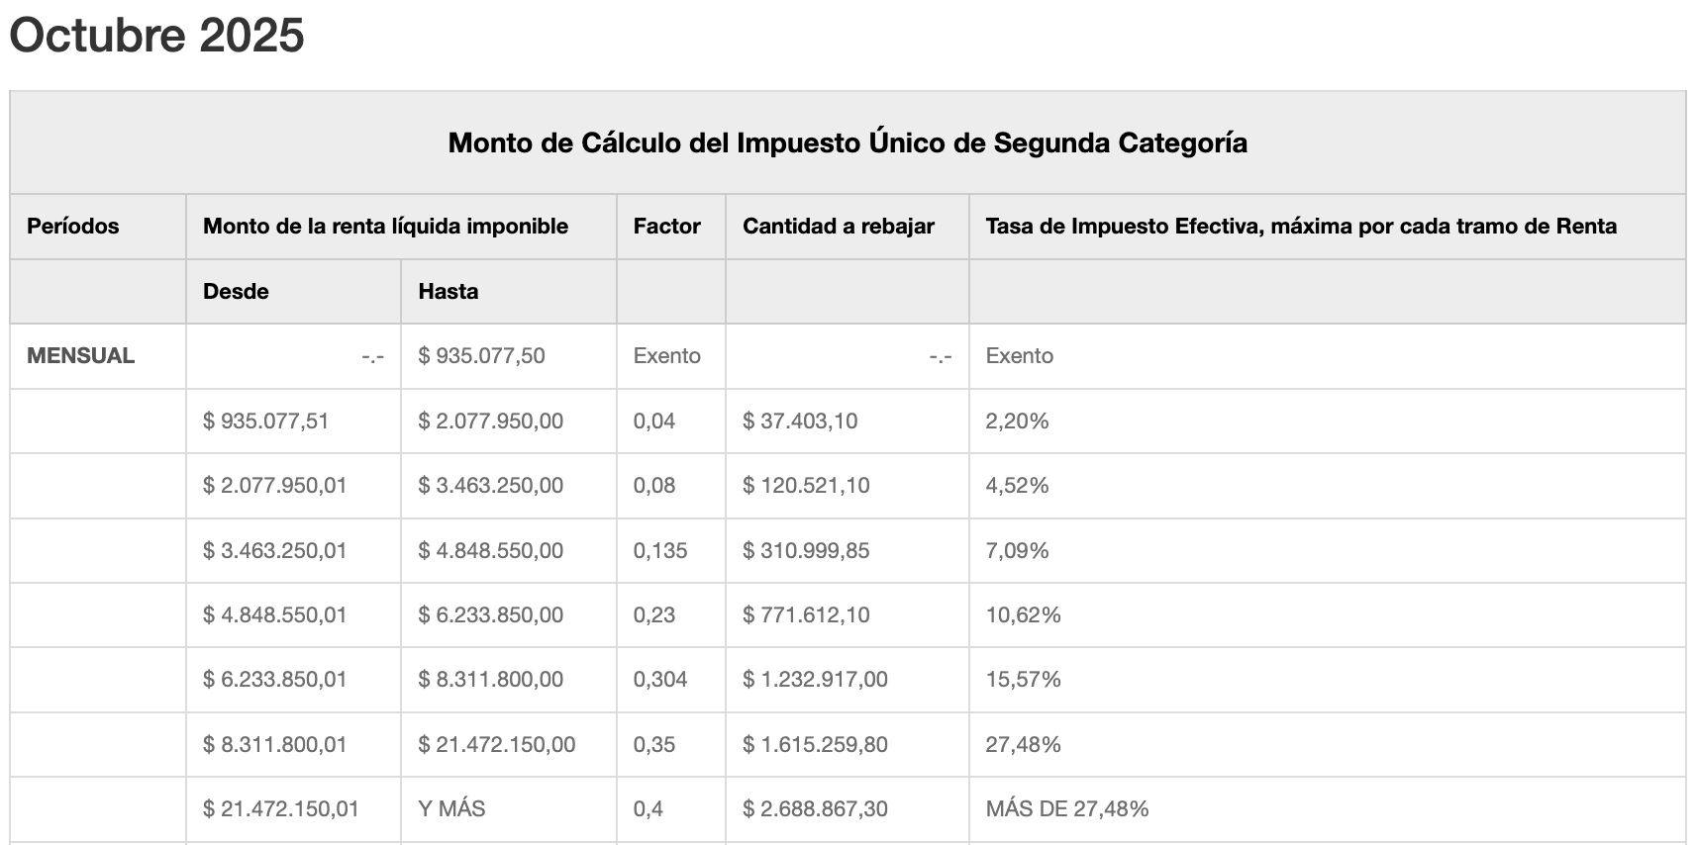Screen dimensions: 1697x845
Task: Select the Factor column header
Action: tap(666, 227)
